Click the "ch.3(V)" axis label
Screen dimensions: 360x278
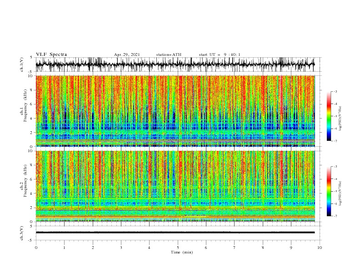[22, 233]
